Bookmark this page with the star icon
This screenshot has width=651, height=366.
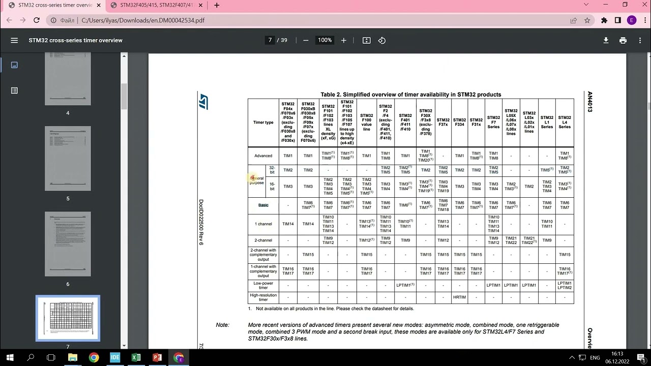(x=587, y=20)
